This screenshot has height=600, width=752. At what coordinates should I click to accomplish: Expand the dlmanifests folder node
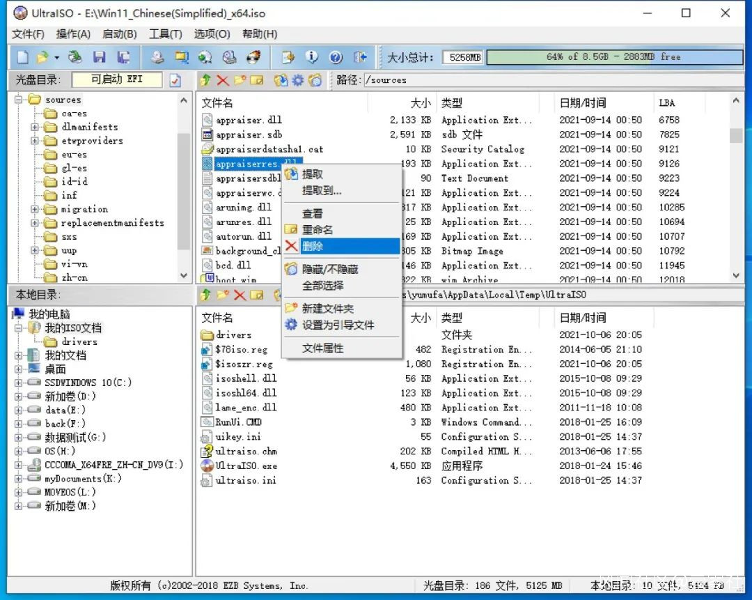pos(35,128)
